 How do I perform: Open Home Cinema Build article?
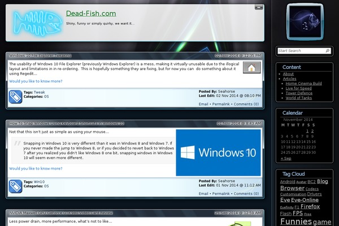point(304,84)
